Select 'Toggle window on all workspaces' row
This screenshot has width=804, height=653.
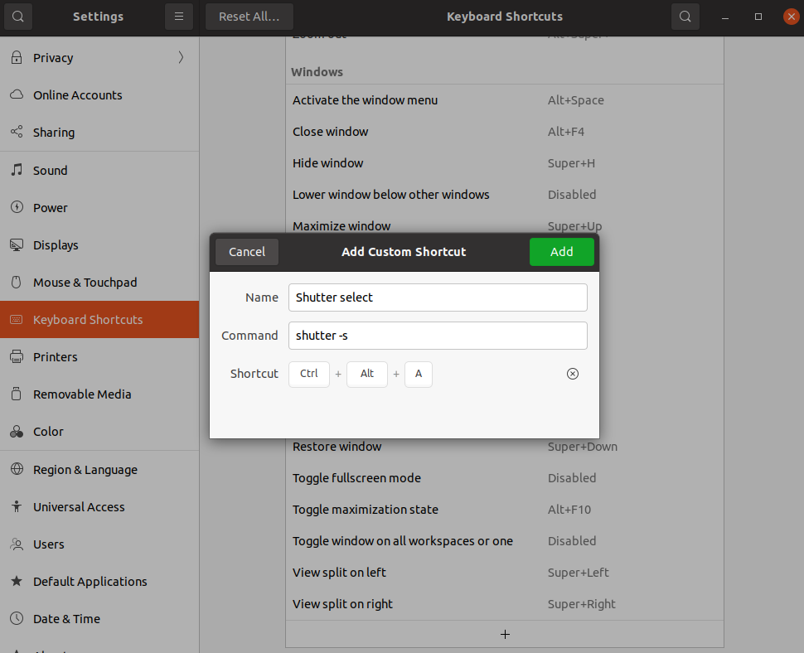[505, 541]
